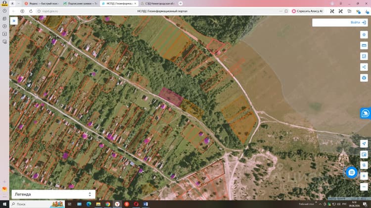This screenshot has height=208, width=371.
Task: Open the ruler measurement tool
Action: (364, 45)
